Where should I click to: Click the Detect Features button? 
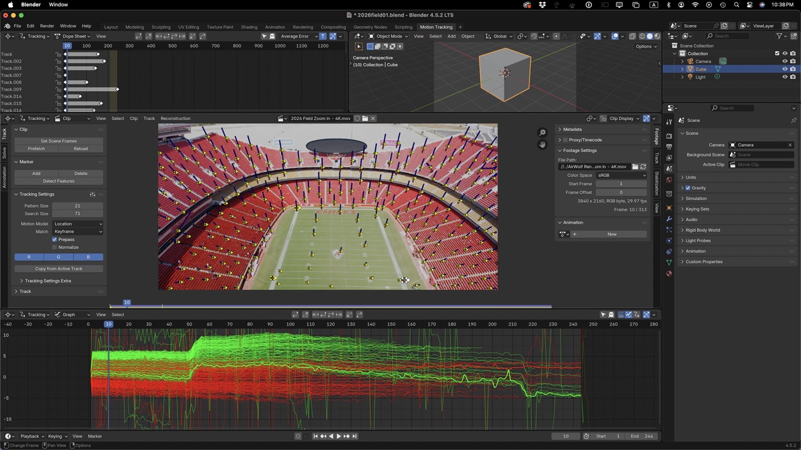[58, 181]
